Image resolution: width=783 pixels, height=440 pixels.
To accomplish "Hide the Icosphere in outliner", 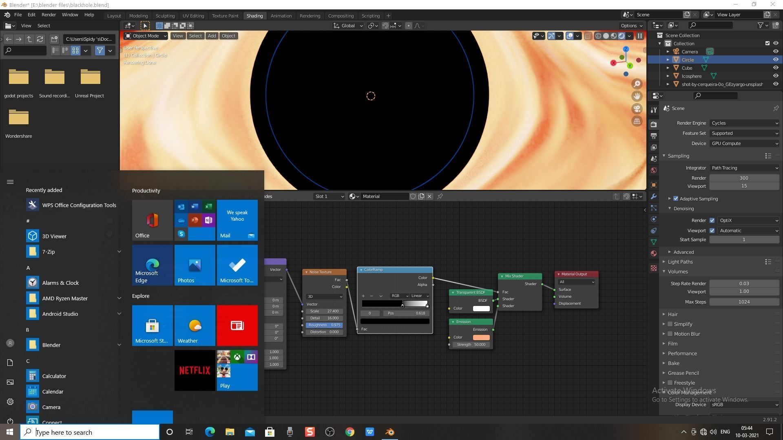I will coord(776,76).
